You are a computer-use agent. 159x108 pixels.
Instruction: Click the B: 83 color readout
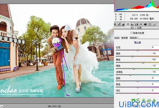tap(118, 19)
